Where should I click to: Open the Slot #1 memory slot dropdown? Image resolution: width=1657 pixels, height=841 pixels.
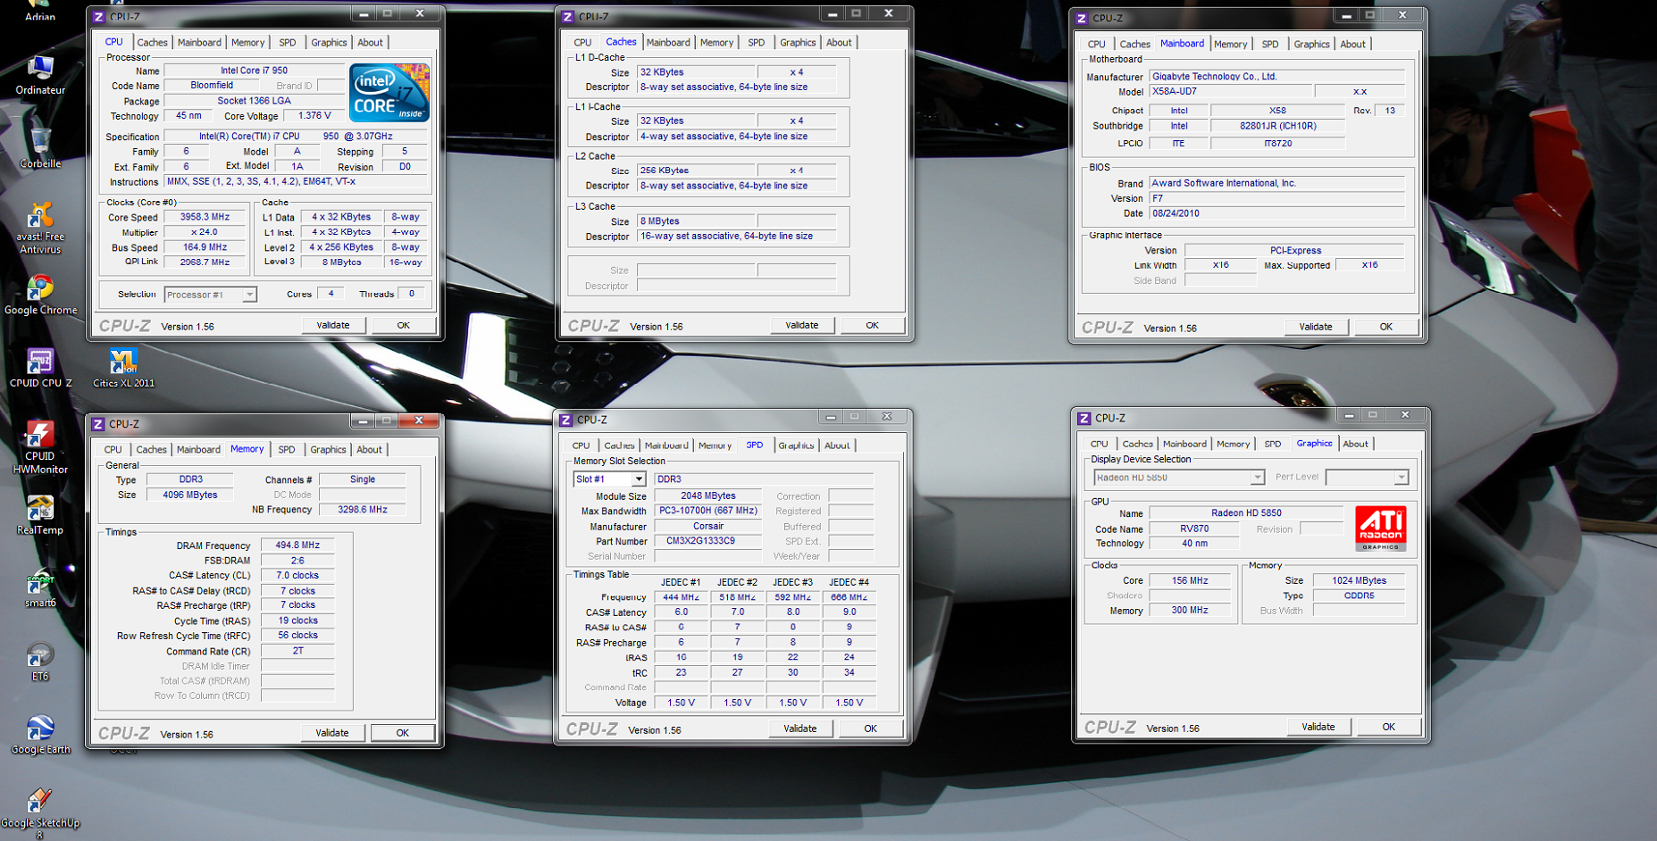click(x=638, y=479)
